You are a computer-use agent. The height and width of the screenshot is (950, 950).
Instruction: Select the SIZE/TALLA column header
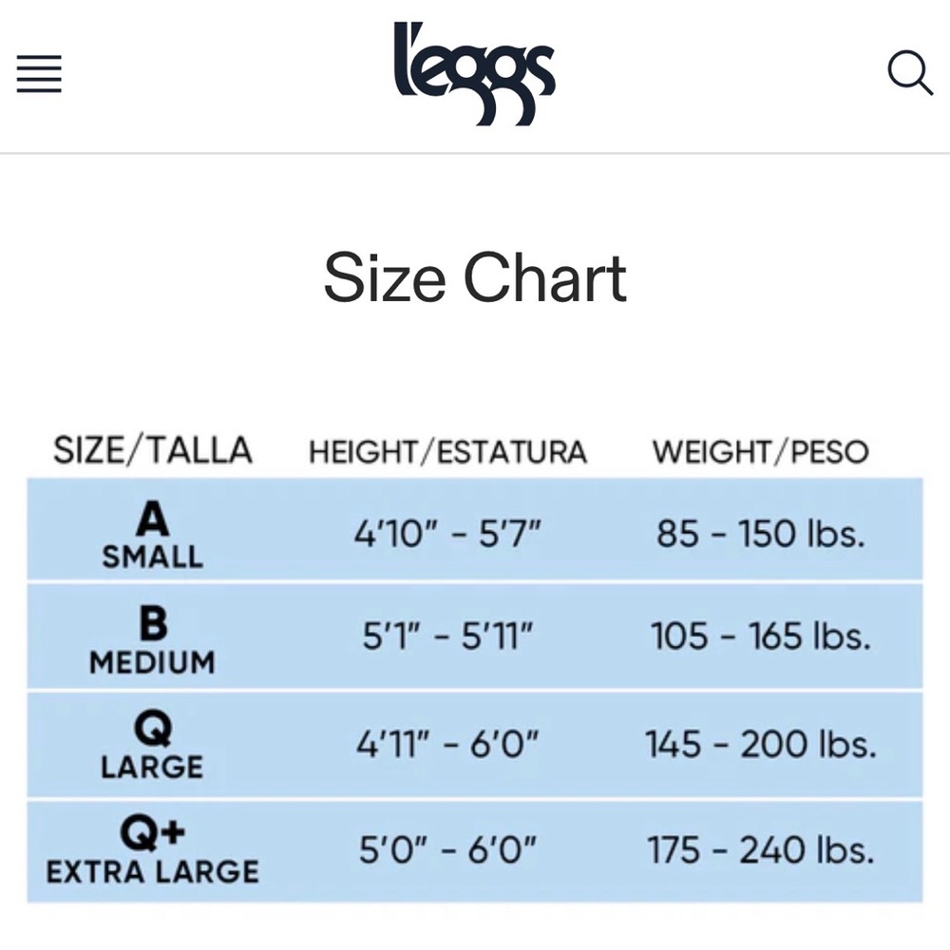[153, 450]
